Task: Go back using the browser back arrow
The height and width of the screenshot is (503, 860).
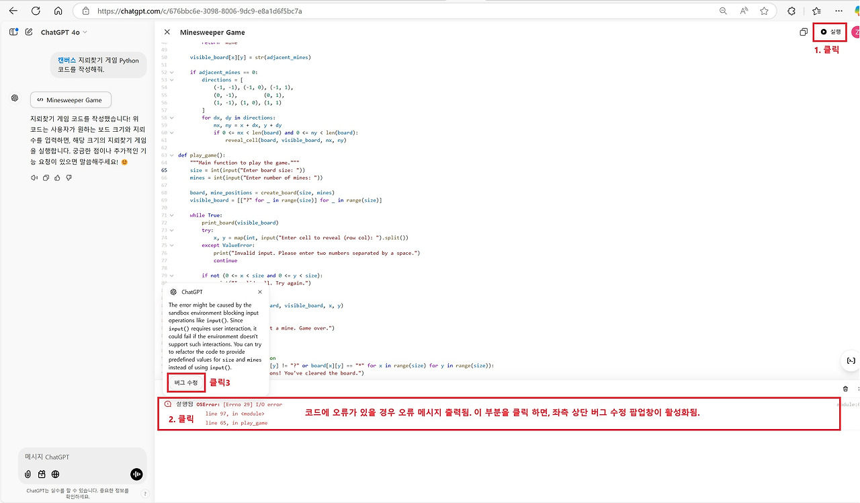Action: (x=13, y=11)
